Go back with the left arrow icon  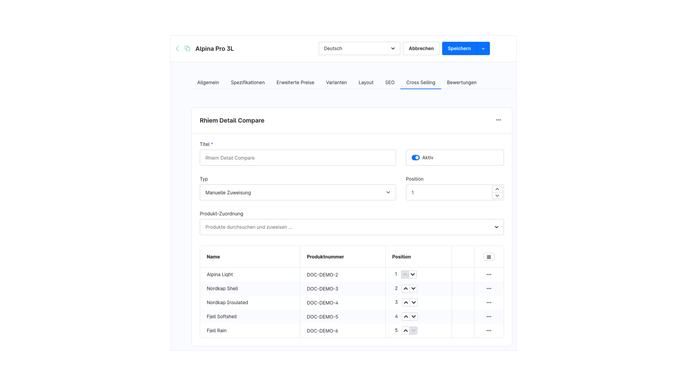177,48
